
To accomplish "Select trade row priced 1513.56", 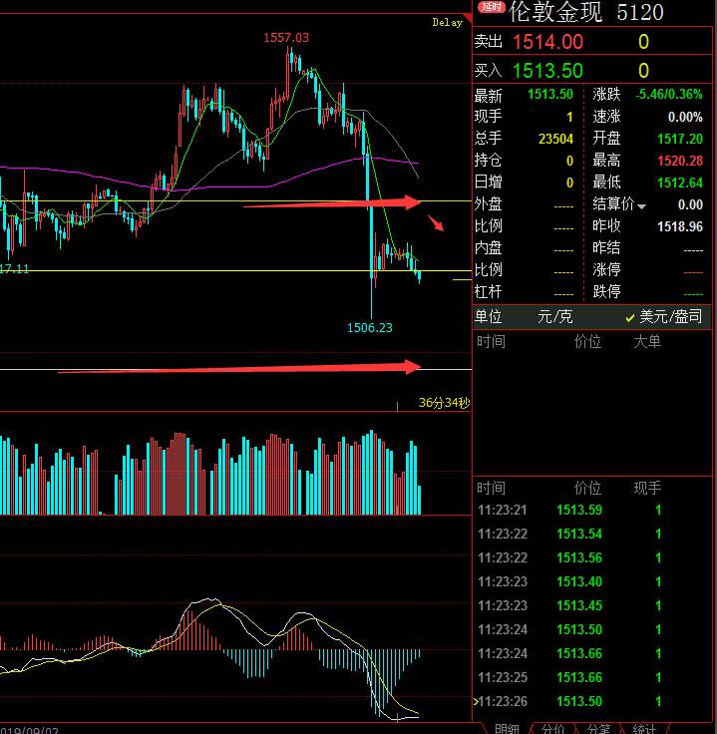I will pyautogui.click(x=592, y=558).
